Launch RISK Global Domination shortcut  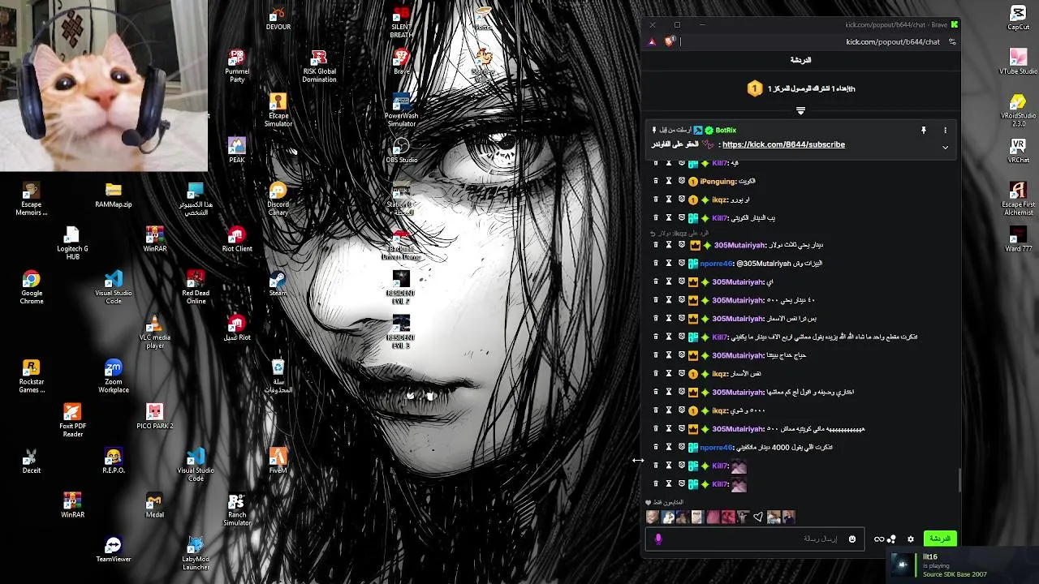pos(319,67)
